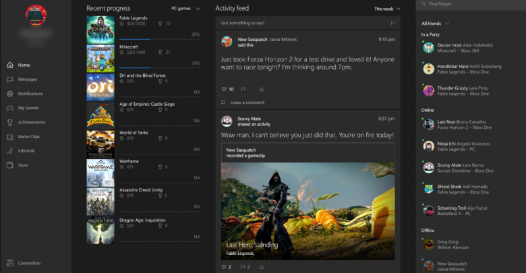Open the Home icon in sidebar
526x273 pixels.
click(10, 65)
